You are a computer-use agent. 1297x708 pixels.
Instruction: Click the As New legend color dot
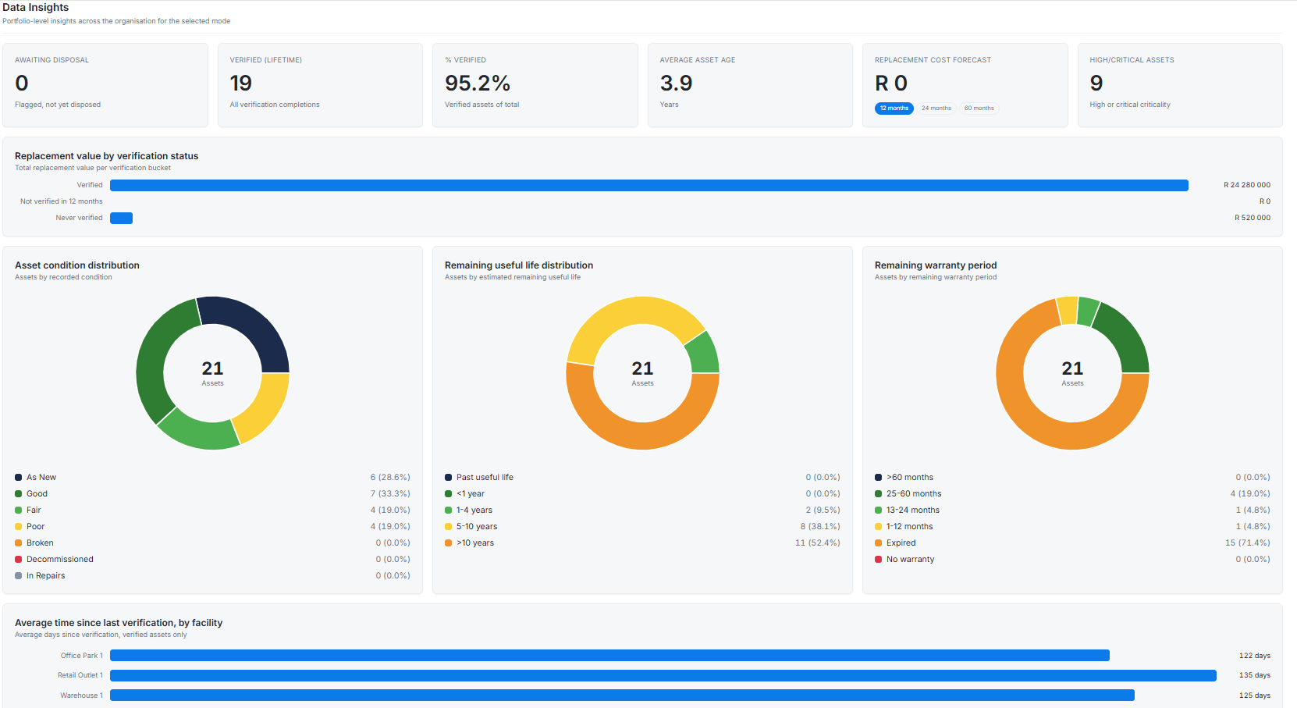(x=18, y=477)
